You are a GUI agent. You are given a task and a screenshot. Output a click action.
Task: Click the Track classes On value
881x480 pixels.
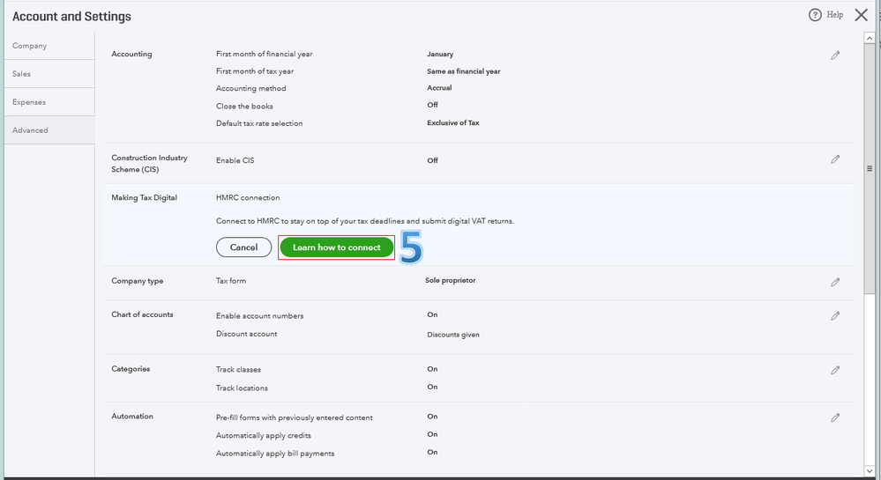click(432, 369)
